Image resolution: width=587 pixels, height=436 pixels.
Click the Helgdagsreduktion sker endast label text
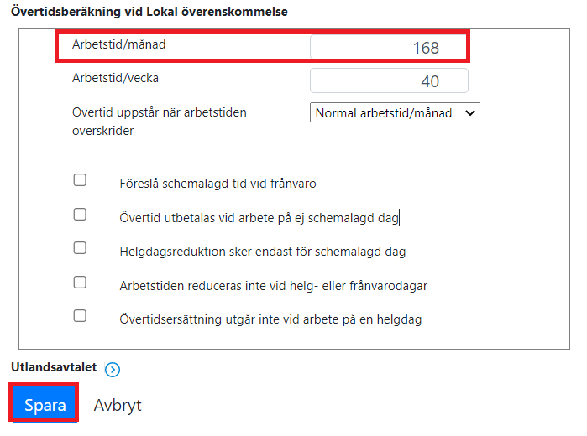(262, 252)
